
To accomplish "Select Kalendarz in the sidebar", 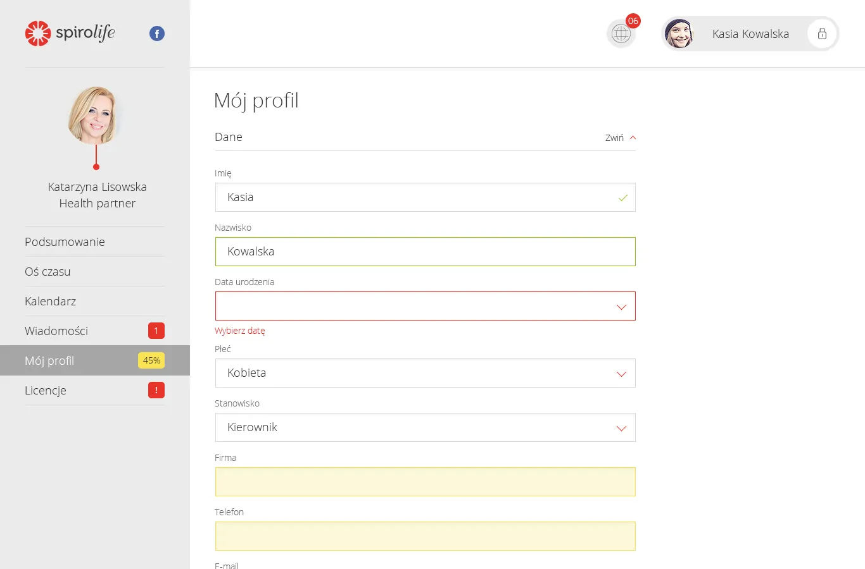I will [x=50, y=301].
